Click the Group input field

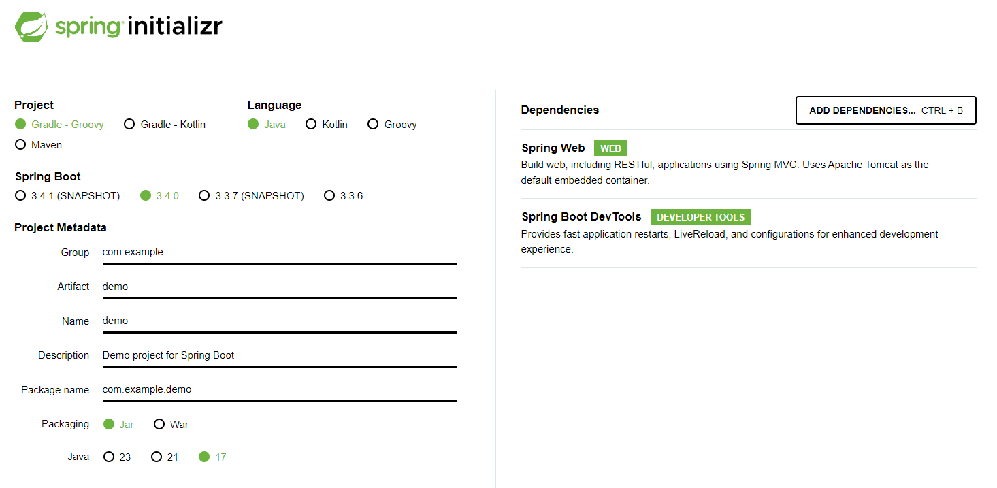279,253
